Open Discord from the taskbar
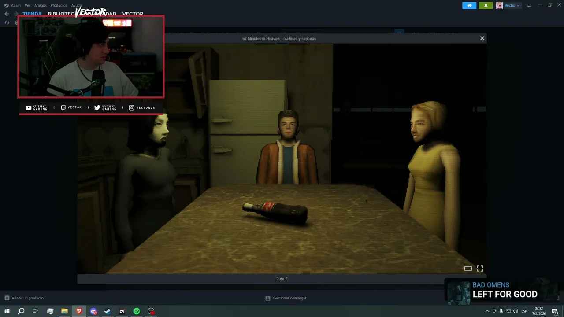The height and width of the screenshot is (317, 564). click(93, 311)
